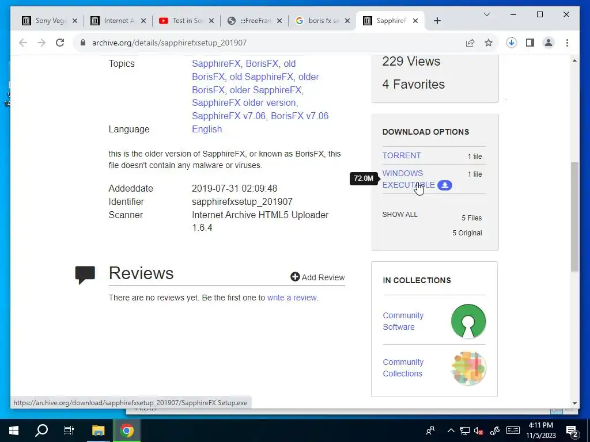Click the browser Back arrow

tap(23, 43)
